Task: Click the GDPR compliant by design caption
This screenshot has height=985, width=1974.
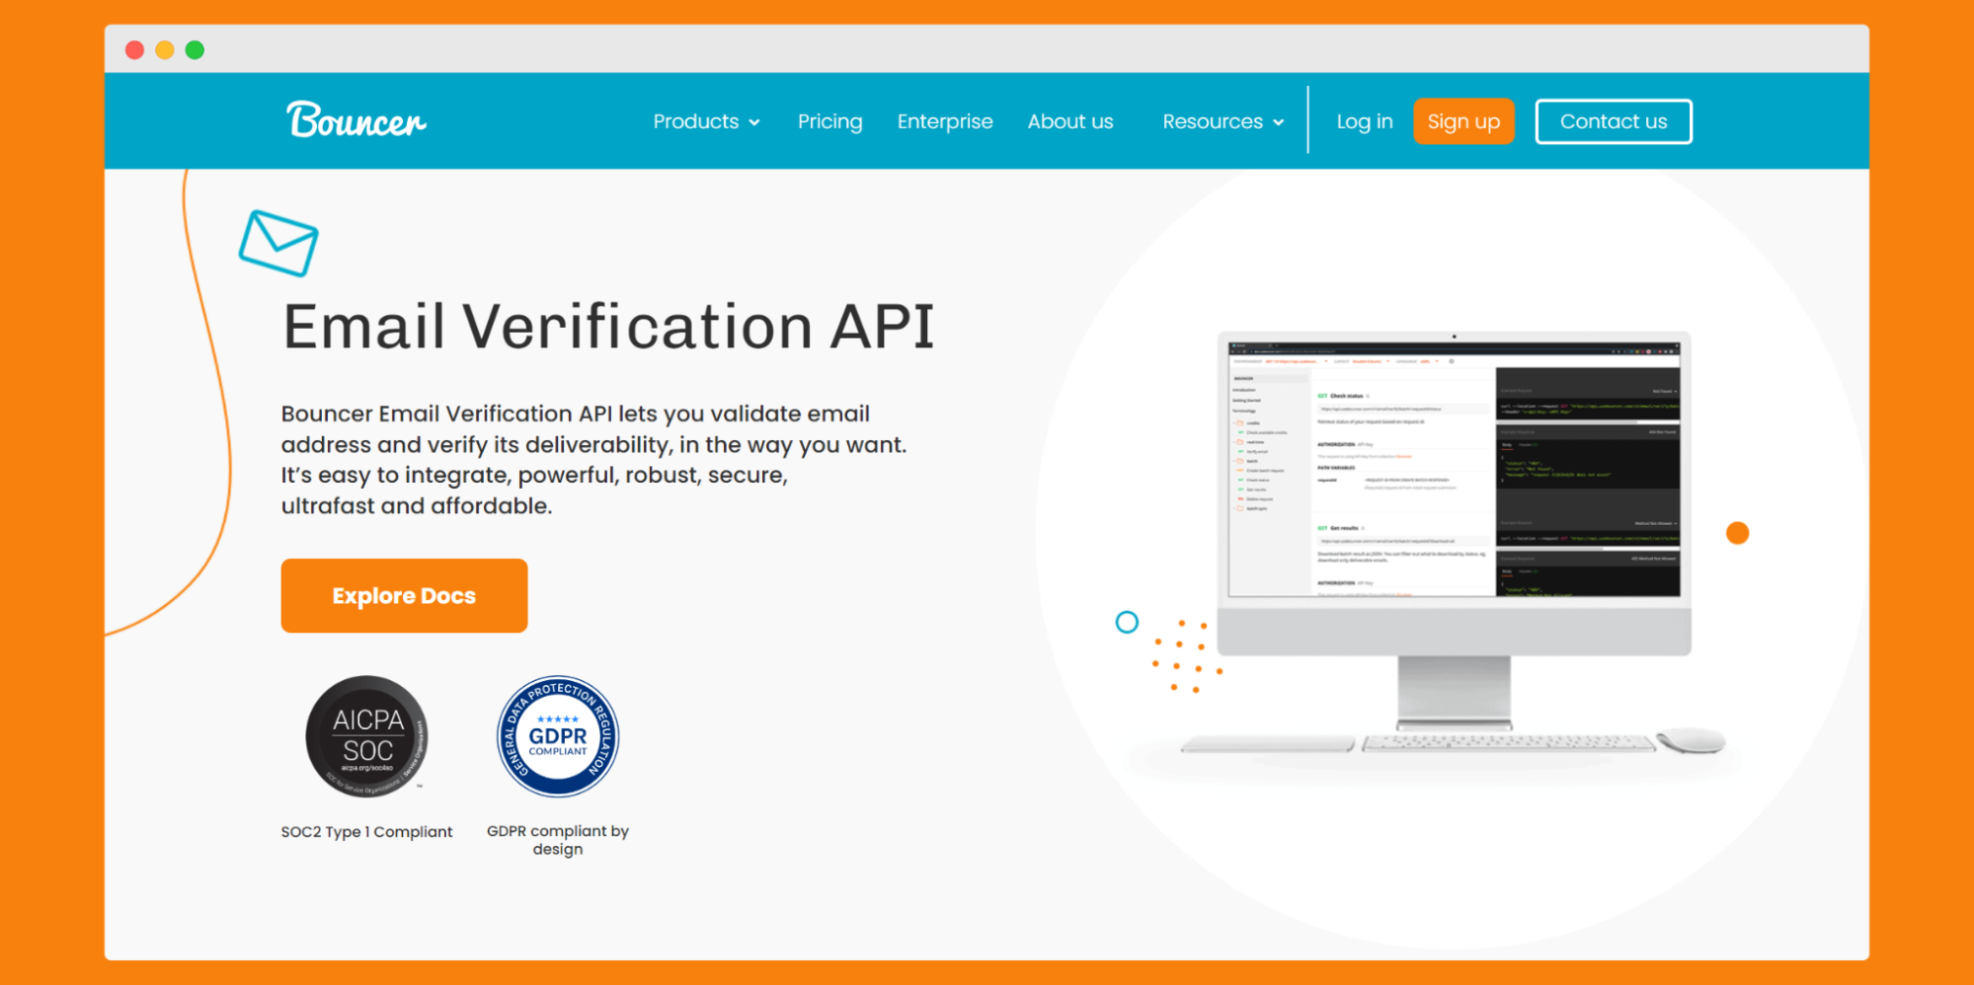Action: pos(558,840)
